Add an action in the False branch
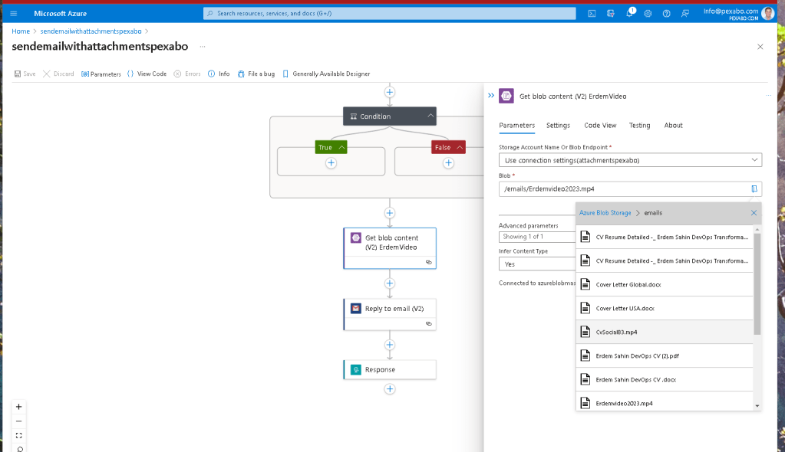785x452 pixels. coord(449,163)
